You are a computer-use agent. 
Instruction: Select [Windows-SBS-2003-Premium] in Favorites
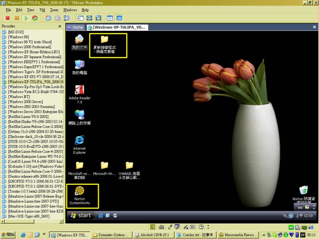click(x=32, y=106)
